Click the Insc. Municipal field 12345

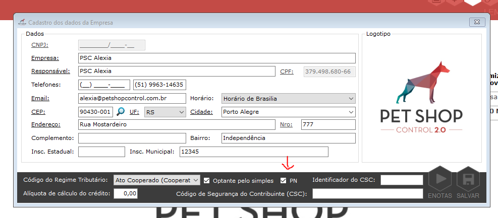(254, 152)
